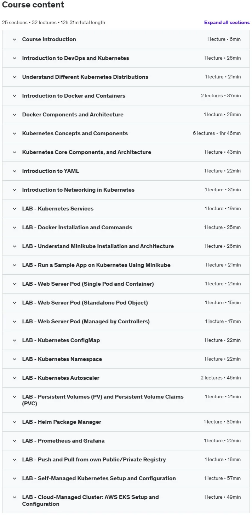Open Kubernetes Core Components, and Architecture section

pyautogui.click(x=126, y=152)
